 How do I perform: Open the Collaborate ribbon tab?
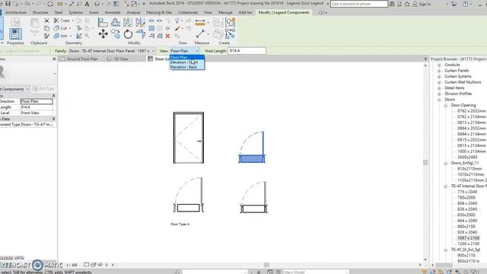tap(188, 12)
